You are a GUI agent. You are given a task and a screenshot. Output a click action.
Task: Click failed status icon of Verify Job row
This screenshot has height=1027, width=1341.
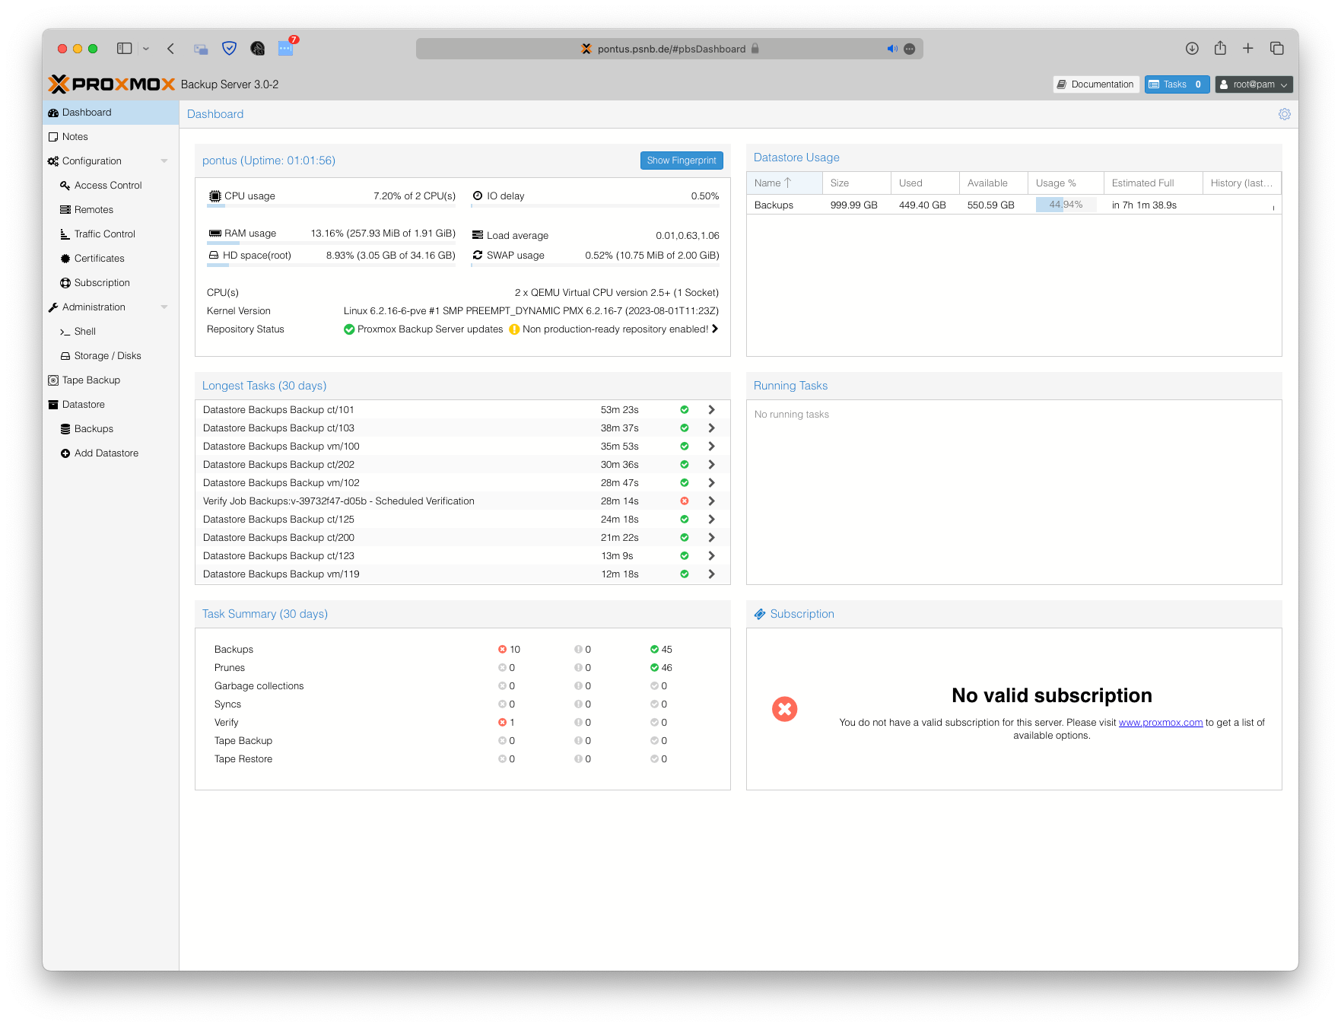[x=685, y=501]
